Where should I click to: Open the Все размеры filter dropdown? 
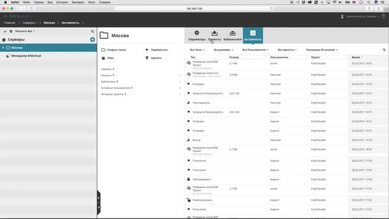(x=223, y=50)
